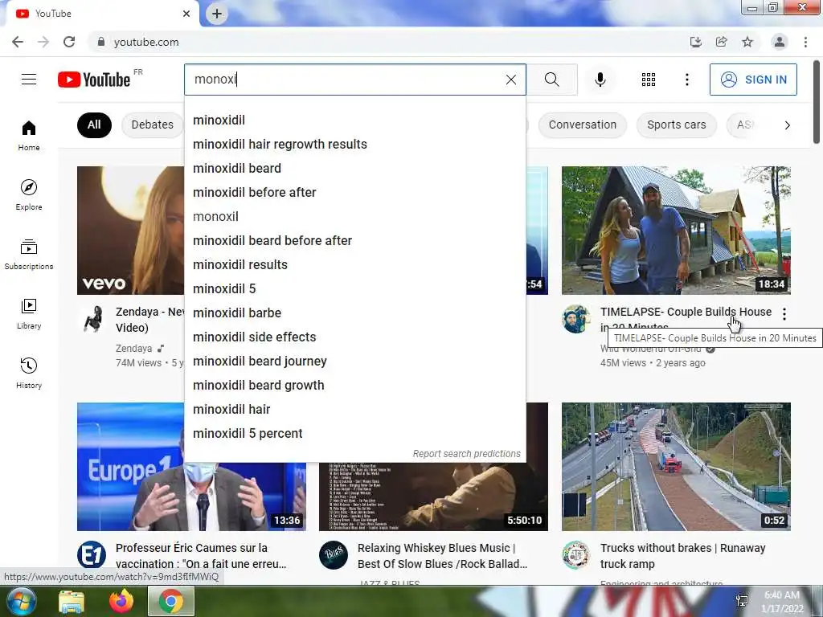Switch to the YouTube browser tab
This screenshot has width=823, height=617.
102,14
